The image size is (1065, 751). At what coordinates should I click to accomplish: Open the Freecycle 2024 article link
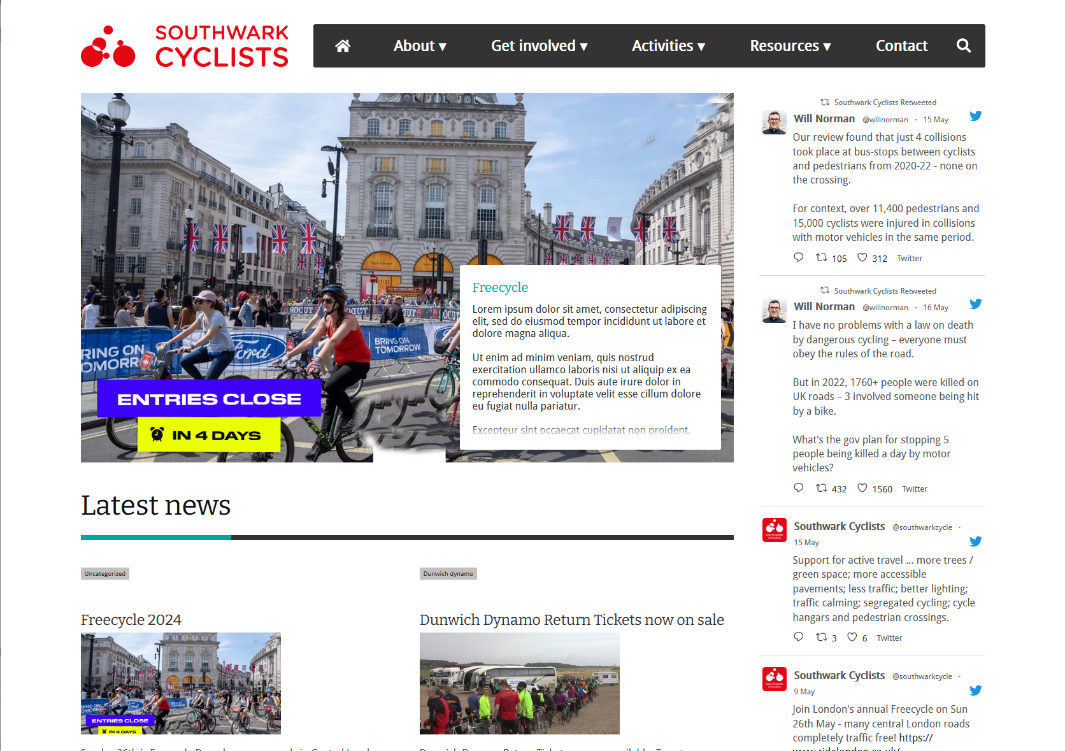coord(131,619)
